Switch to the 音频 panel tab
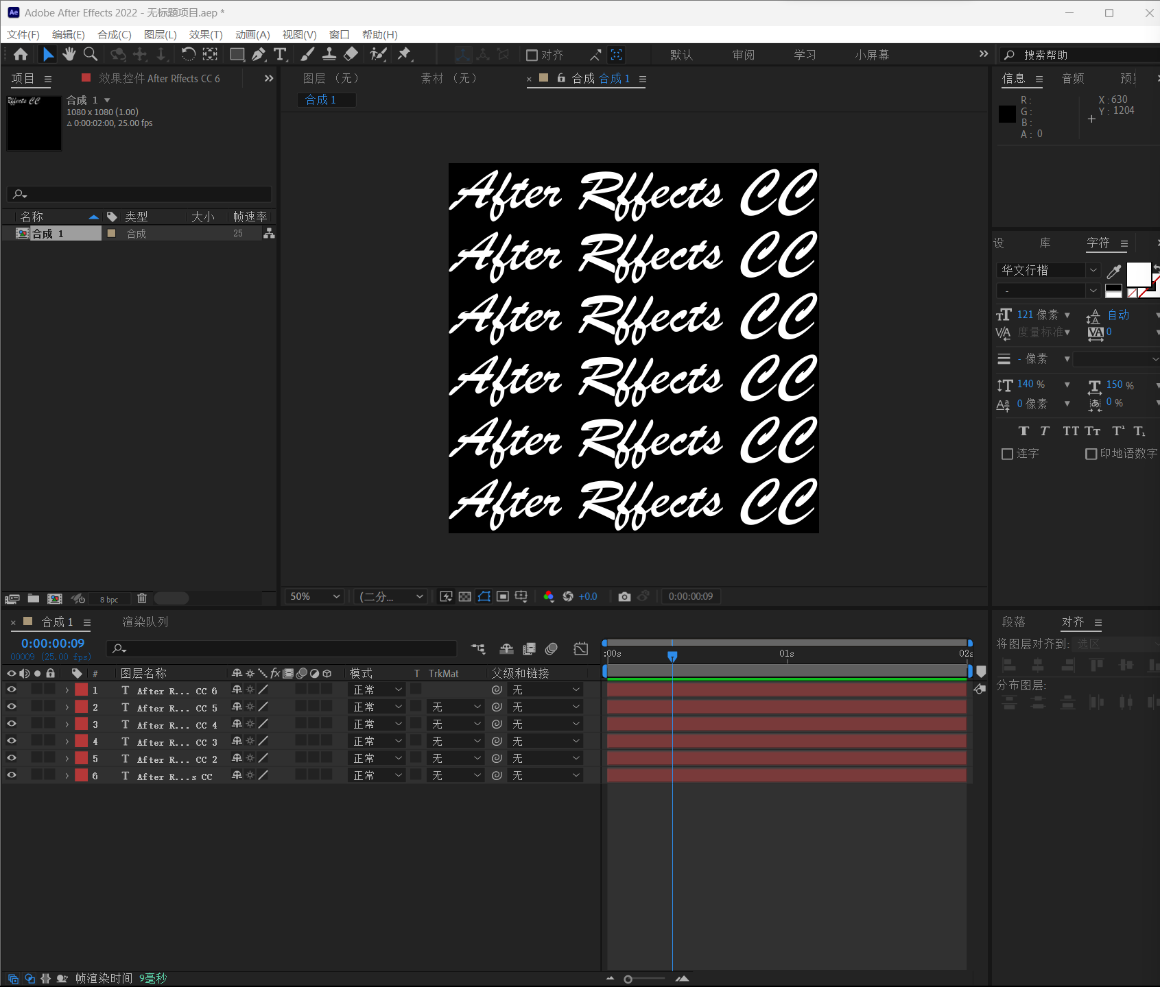The image size is (1160, 987). tap(1073, 79)
